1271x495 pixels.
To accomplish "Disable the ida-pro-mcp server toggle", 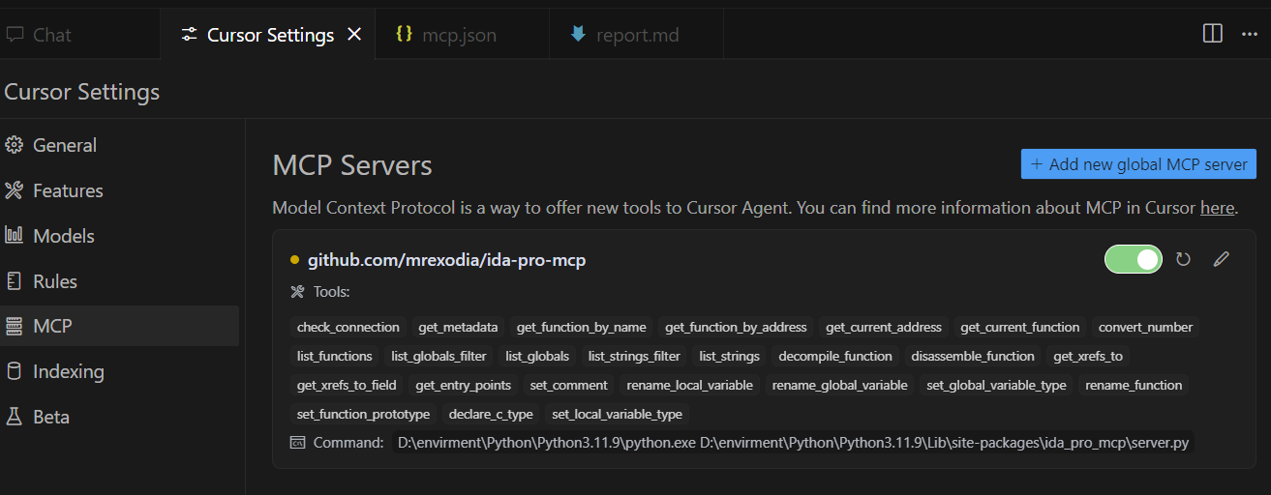I will pos(1134,259).
